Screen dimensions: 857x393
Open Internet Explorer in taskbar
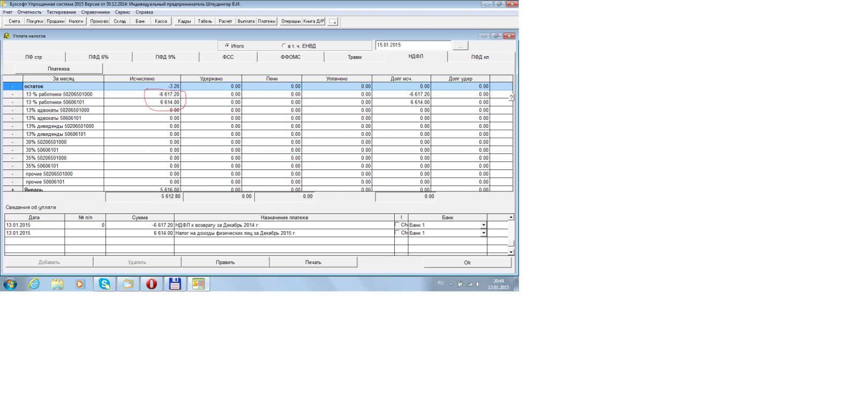pos(34,284)
